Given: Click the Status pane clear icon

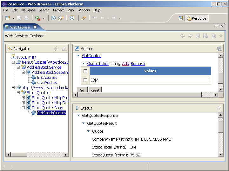Looking at the screenshot, I should [219, 108].
